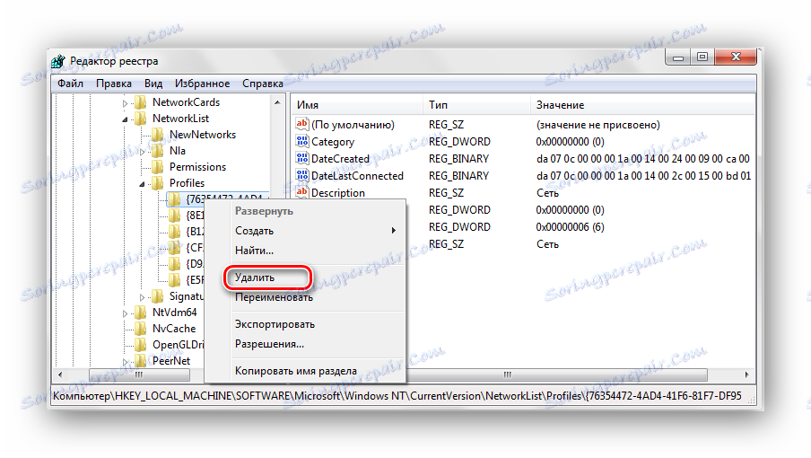Click the NvCache folder icon

(140, 329)
